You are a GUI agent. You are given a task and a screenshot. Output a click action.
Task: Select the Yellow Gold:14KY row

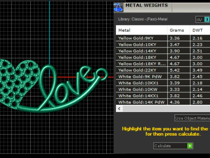pos(163,51)
